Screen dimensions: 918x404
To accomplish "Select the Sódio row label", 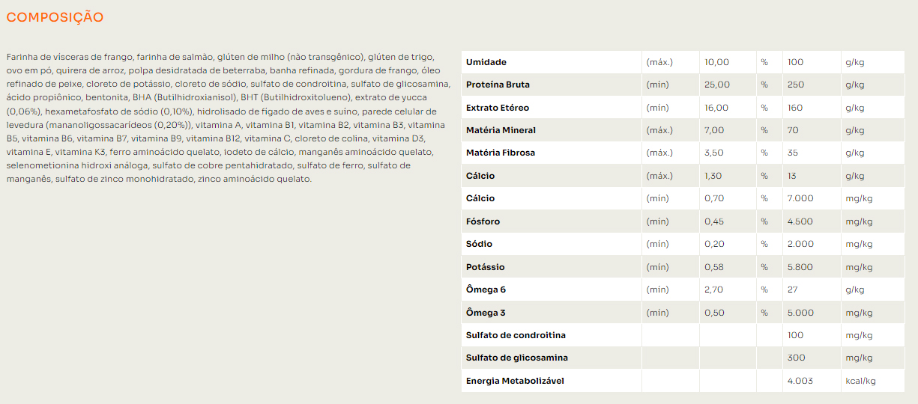I will 479,244.
